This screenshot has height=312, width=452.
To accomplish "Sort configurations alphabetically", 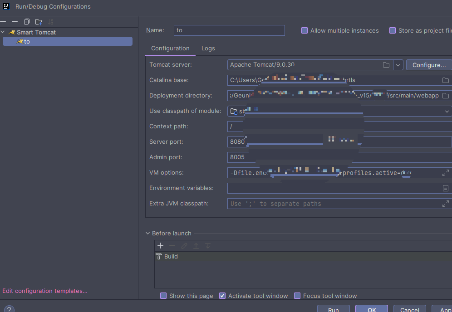I will (50, 22).
